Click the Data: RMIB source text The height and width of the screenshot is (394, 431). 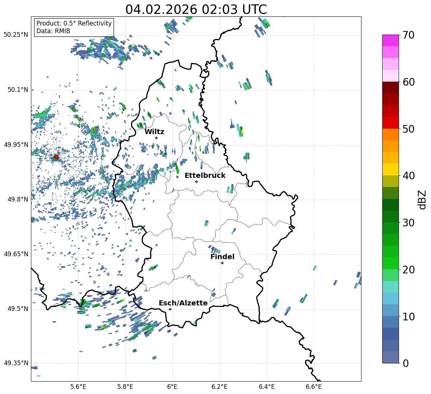(53, 31)
